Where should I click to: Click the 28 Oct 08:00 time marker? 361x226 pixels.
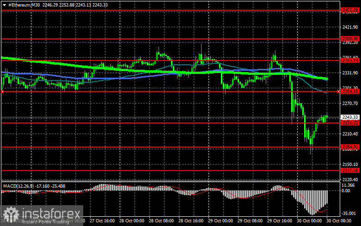point(161,221)
